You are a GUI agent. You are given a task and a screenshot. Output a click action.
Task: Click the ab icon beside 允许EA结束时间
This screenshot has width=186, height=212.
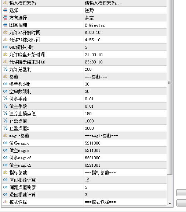5,40
